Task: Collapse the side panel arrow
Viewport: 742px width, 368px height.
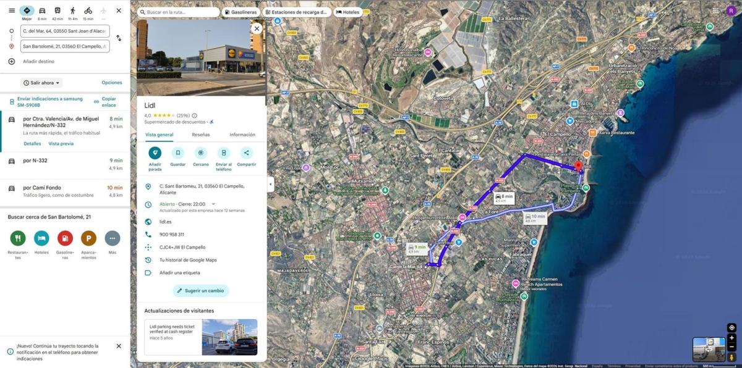Action: pos(270,184)
